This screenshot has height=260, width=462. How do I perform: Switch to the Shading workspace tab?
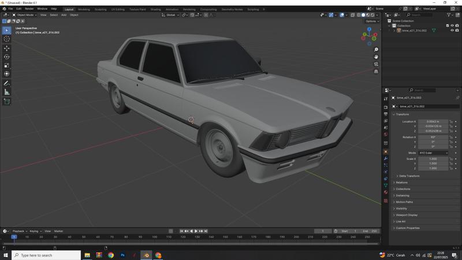tap(155, 9)
